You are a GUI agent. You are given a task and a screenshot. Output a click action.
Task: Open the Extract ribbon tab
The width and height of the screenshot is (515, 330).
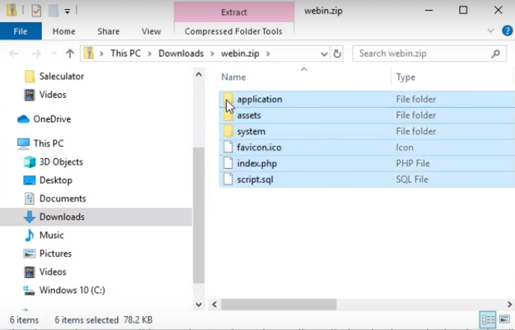click(234, 12)
